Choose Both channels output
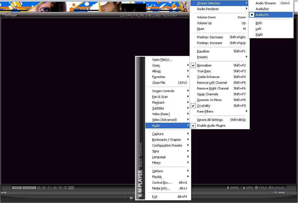The height and width of the screenshot is (203, 298). (271, 23)
